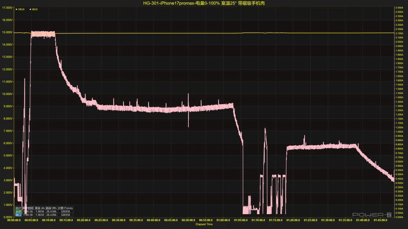This screenshot has height=229, width=408.
Task: Click the Elapsed Time axis label
Action: pos(204,224)
